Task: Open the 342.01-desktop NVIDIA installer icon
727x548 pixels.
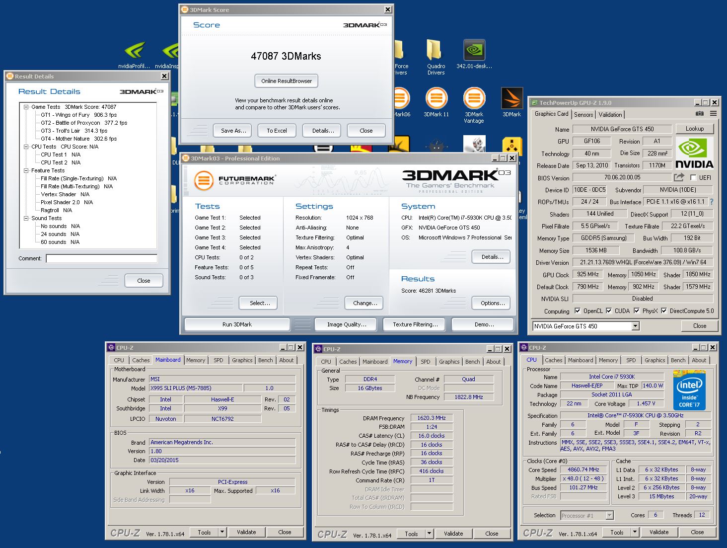Action: [x=474, y=55]
